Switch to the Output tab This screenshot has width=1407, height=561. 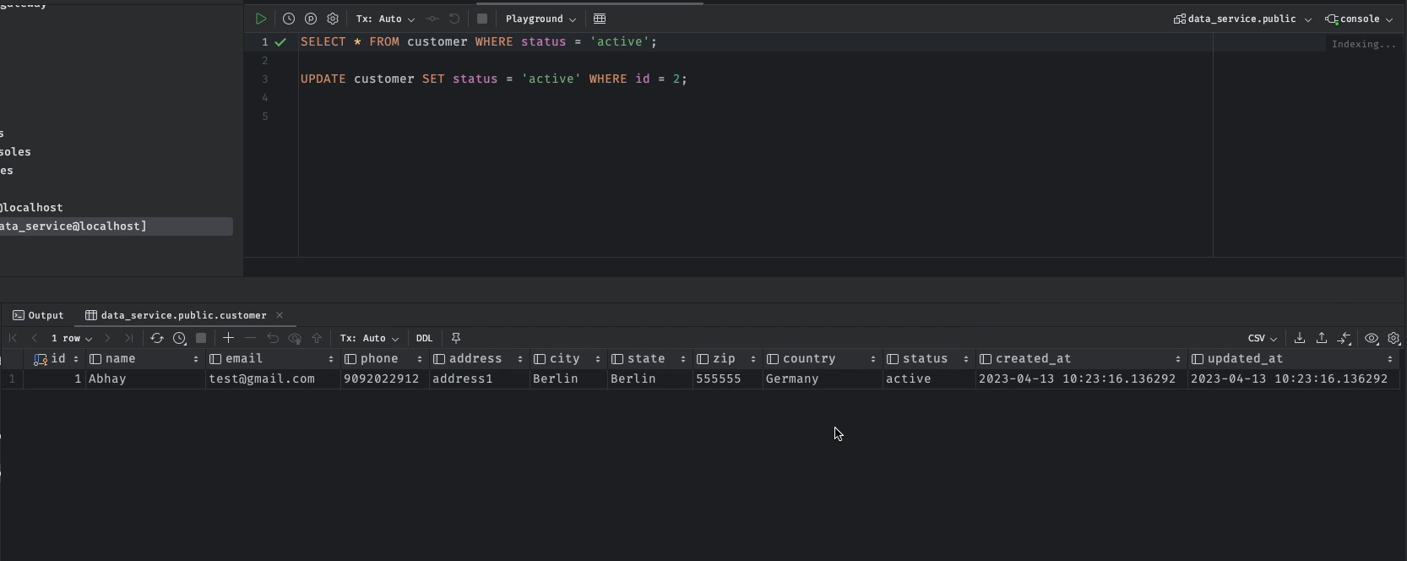click(x=39, y=315)
